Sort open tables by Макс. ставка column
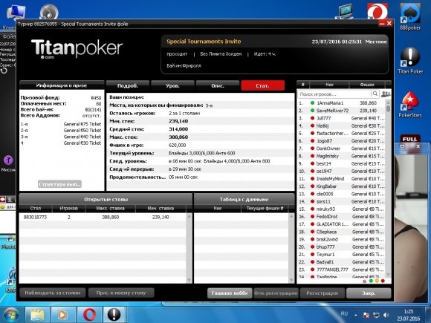Screen dimensions: 431x323 [x=110, y=209]
